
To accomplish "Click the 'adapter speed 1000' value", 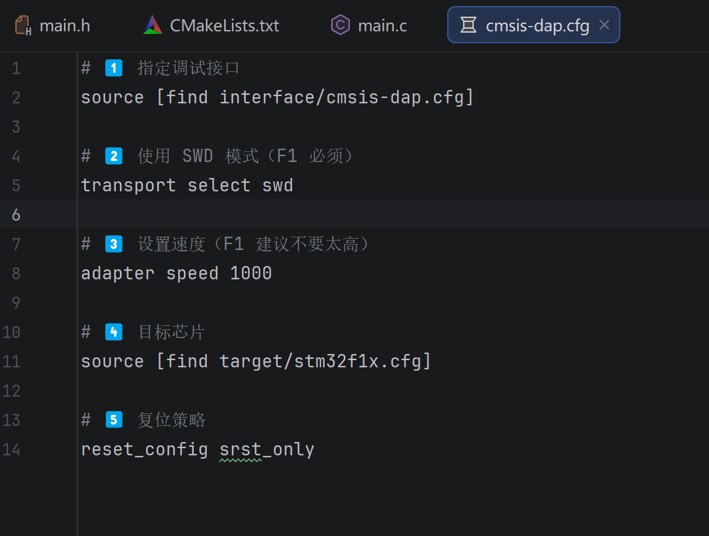I will coord(251,273).
